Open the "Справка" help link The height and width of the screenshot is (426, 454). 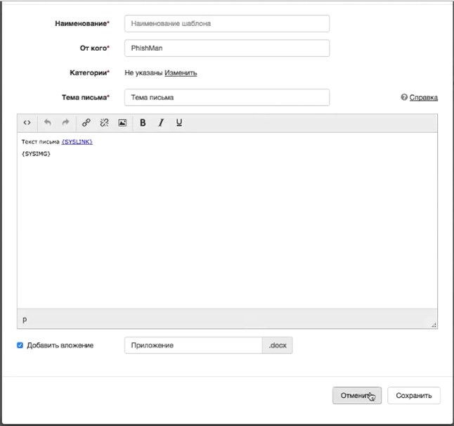(423, 98)
